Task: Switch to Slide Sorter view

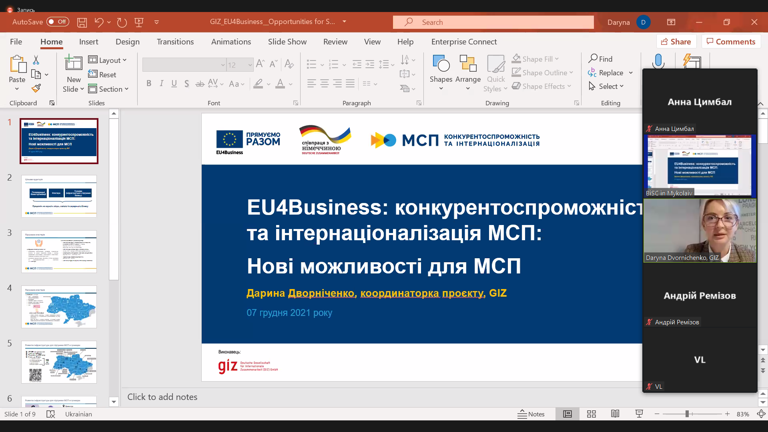Action: click(x=591, y=414)
